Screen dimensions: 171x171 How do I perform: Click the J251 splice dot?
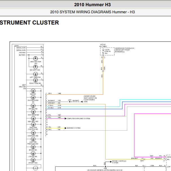(x=70, y=102)
